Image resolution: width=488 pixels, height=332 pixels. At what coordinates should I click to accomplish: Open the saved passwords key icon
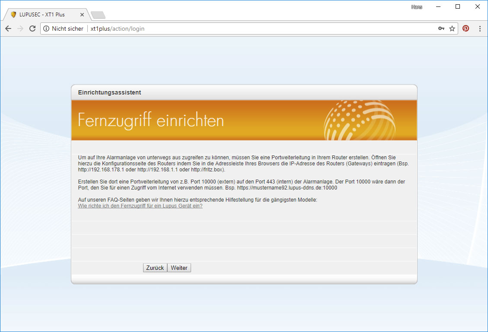(441, 28)
